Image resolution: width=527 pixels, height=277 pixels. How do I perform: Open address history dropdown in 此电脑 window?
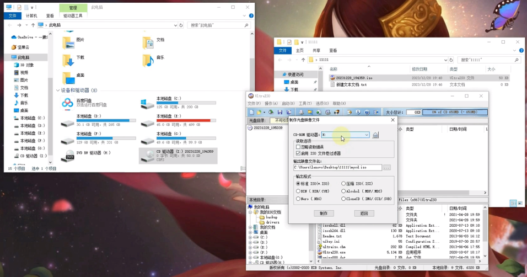click(x=175, y=25)
